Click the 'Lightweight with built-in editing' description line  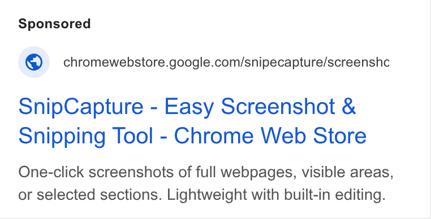(x=275, y=195)
